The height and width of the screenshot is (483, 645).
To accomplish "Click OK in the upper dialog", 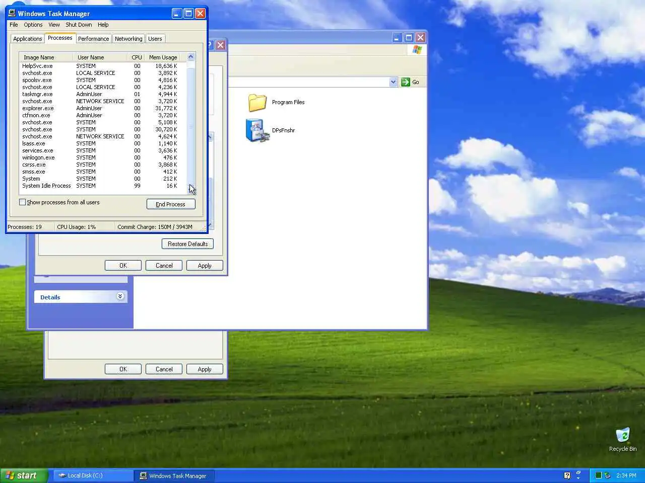I will pyautogui.click(x=123, y=266).
